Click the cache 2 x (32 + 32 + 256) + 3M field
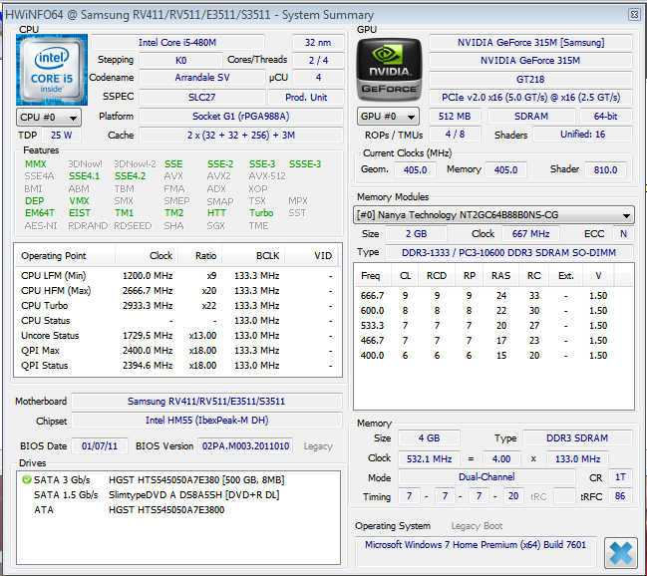647x576 pixels. 241,135
